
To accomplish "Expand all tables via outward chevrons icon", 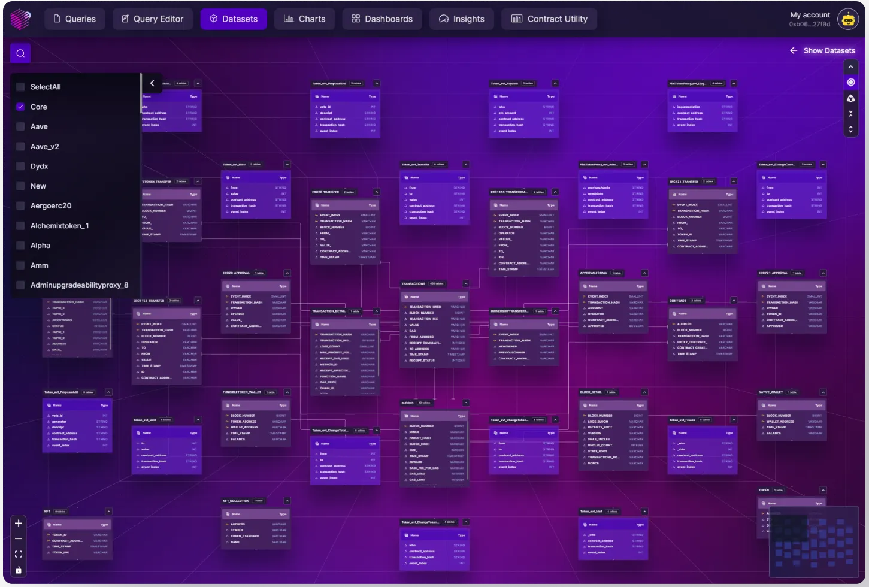I will [851, 127].
